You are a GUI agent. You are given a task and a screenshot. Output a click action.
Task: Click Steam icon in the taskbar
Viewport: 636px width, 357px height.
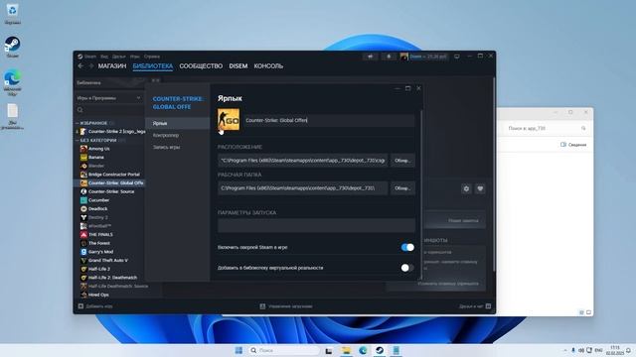coord(380,350)
